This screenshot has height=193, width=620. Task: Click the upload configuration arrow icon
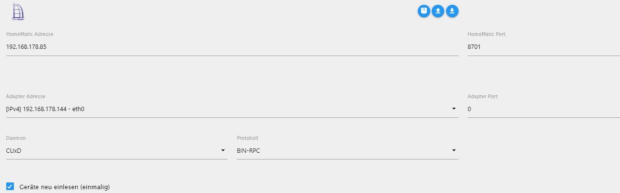438,11
